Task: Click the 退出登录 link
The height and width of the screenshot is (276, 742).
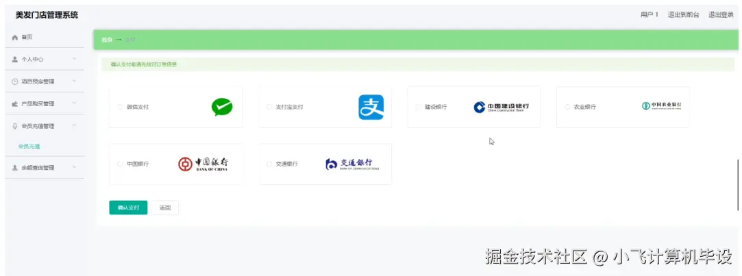Action: coord(721,14)
